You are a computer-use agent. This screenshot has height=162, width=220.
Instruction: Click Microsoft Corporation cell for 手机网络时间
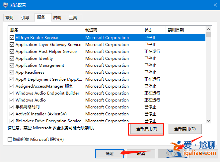click(107, 107)
